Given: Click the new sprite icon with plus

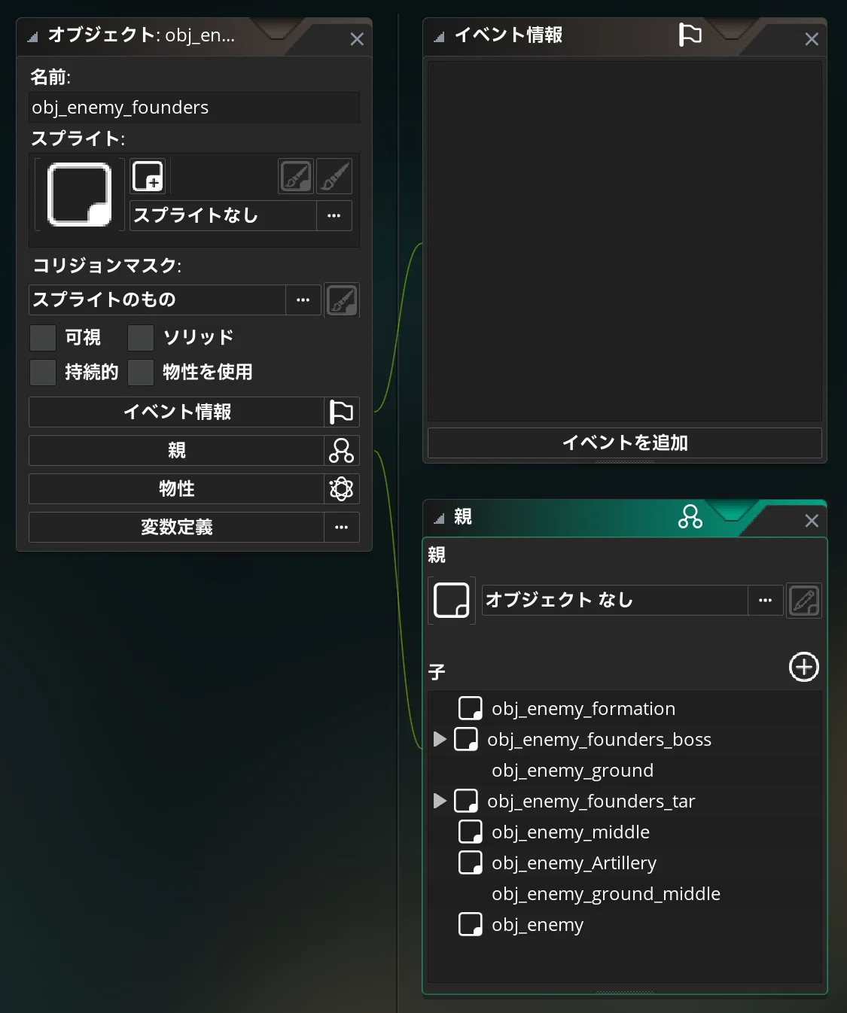Looking at the screenshot, I should tap(148, 177).
